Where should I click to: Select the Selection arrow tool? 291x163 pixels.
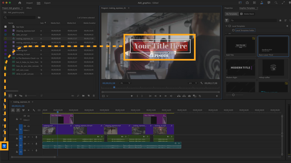point(4,104)
